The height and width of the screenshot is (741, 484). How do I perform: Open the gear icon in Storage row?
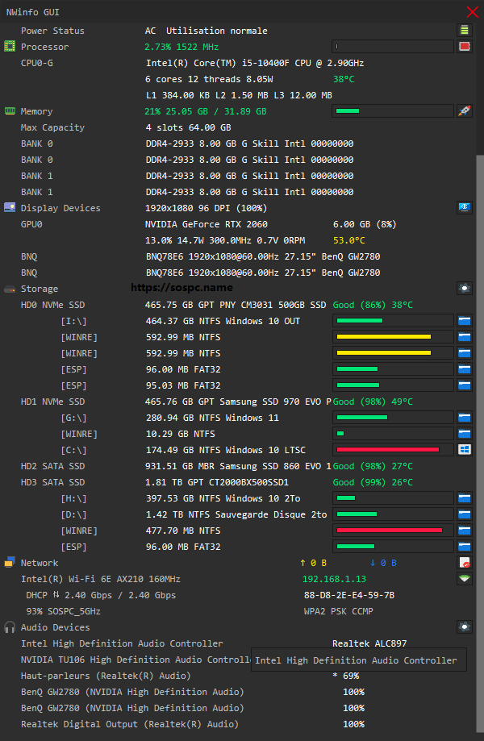coord(464,289)
